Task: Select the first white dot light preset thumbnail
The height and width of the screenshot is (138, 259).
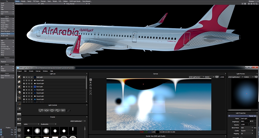Action: 28,131
